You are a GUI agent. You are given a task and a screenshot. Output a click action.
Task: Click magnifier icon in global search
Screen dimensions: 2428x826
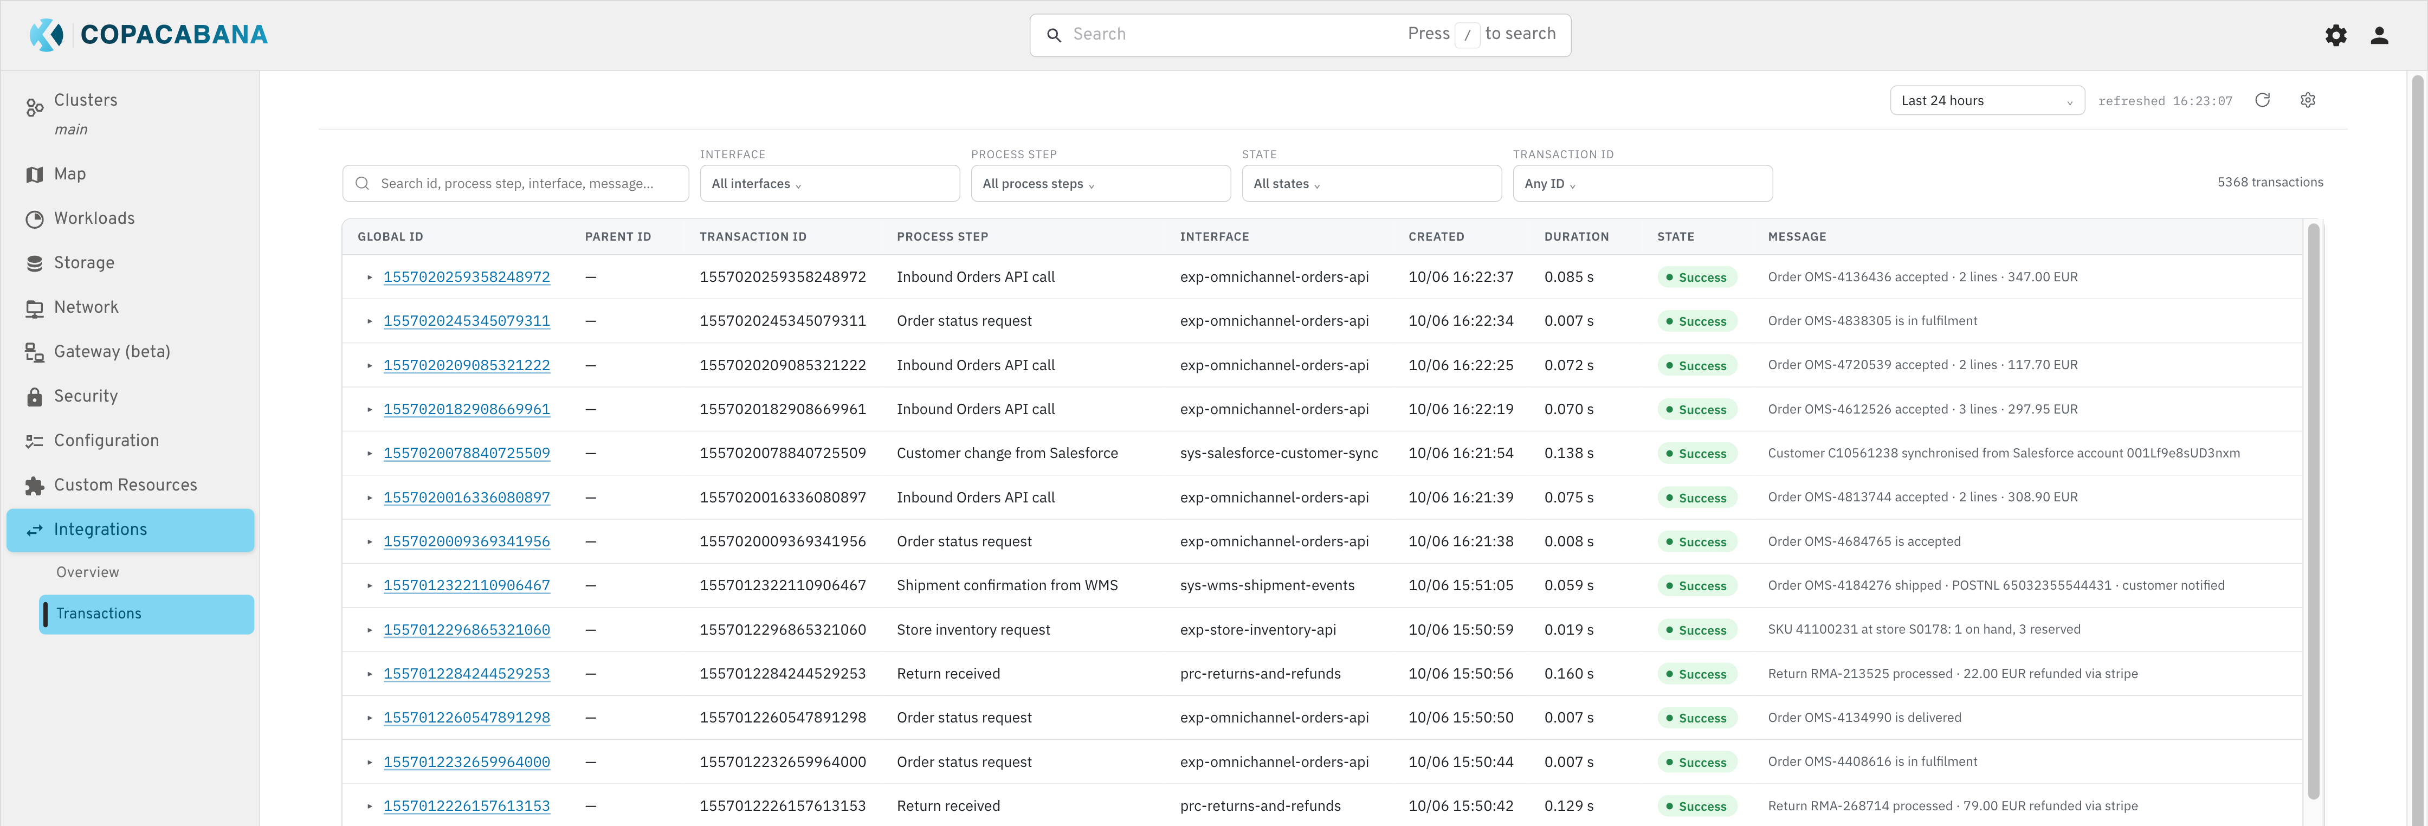tap(1054, 35)
